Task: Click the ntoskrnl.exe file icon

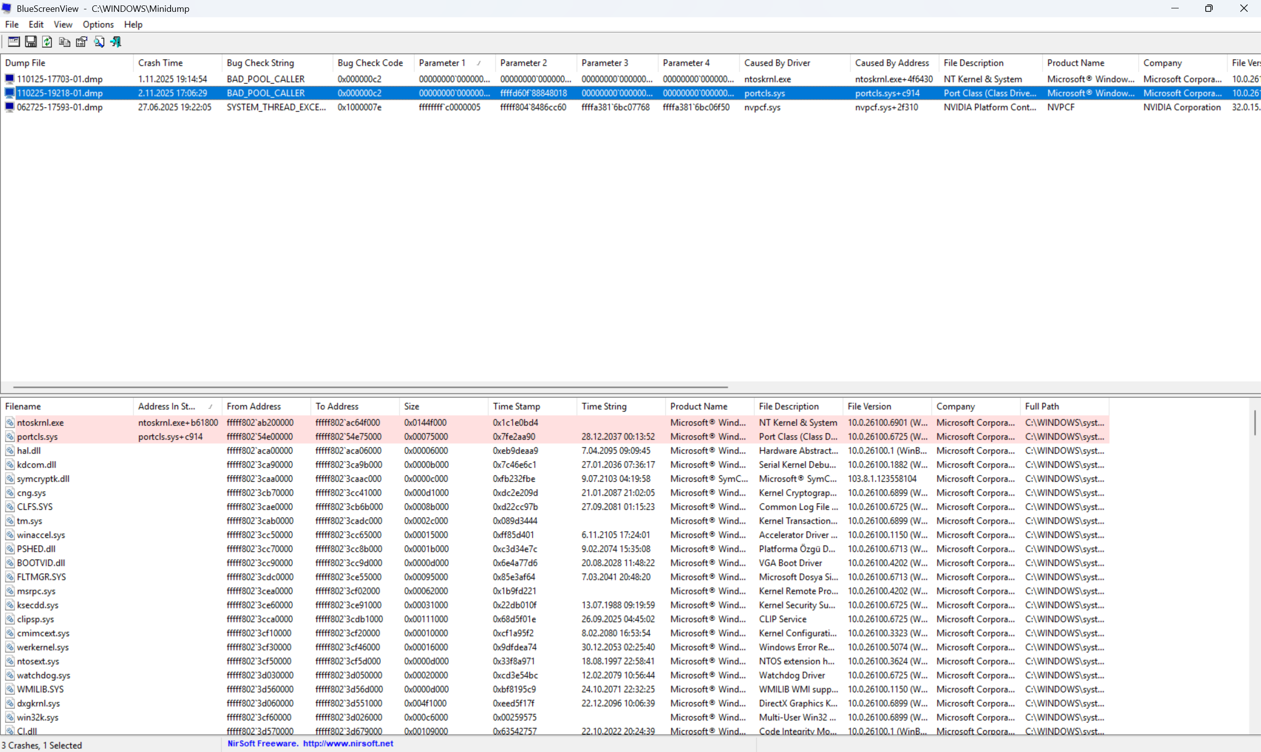Action: [x=10, y=423]
